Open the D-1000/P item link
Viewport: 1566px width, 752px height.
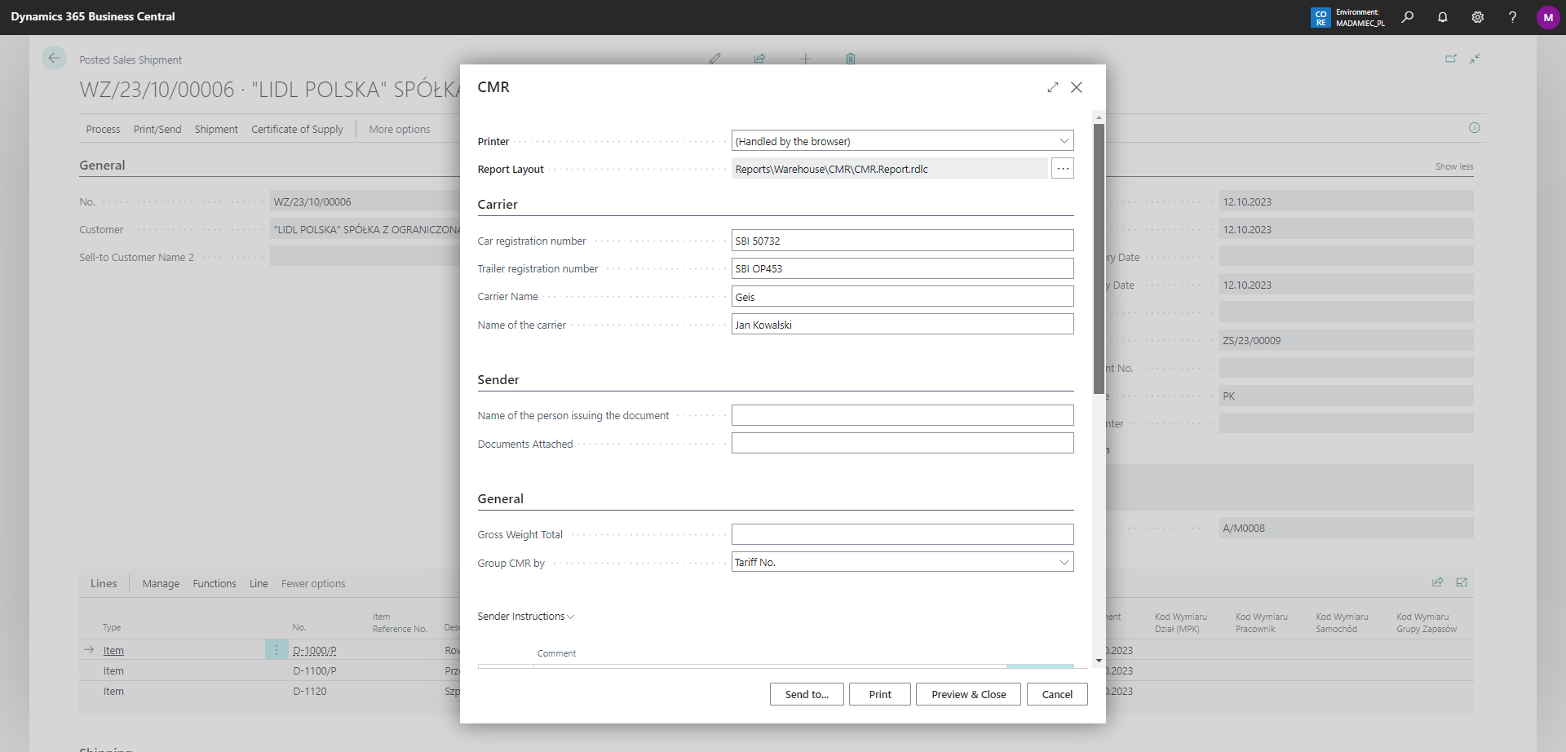(315, 650)
